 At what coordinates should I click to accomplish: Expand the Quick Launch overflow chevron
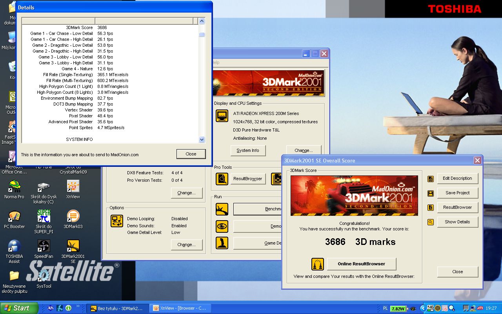tap(78, 306)
